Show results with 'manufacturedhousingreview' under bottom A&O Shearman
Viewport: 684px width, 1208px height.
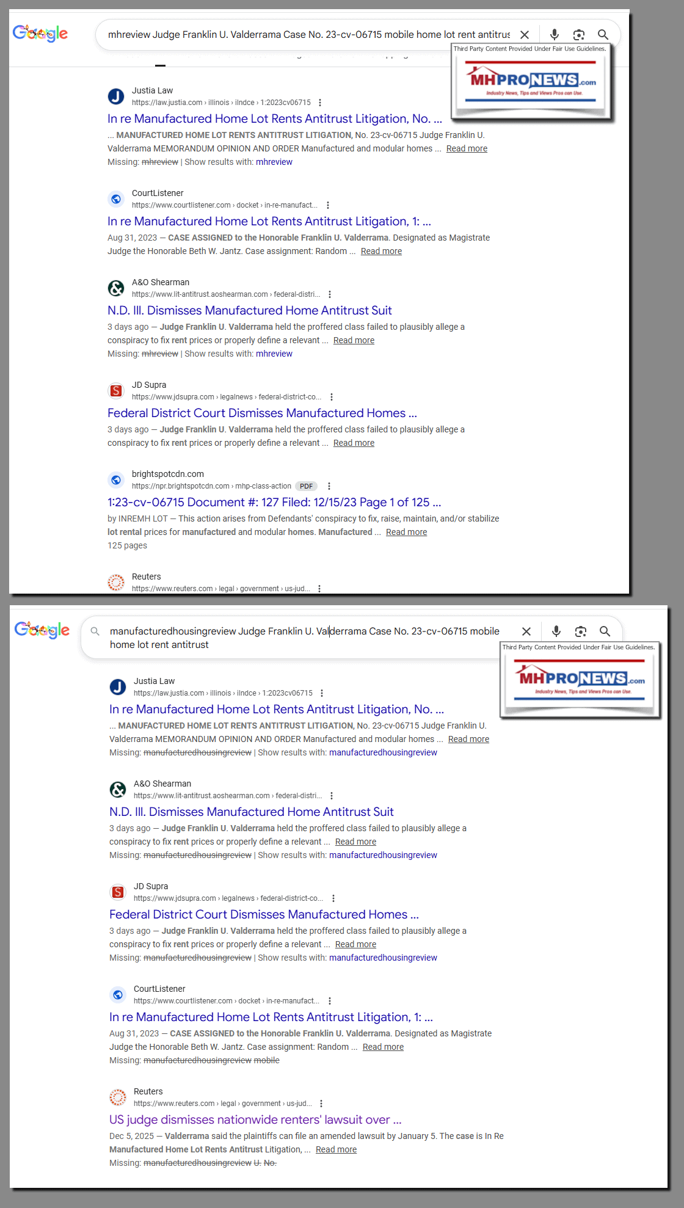point(383,856)
